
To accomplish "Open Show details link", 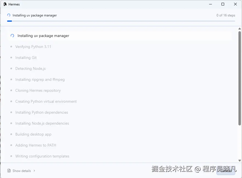I will [x=22, y=171].
